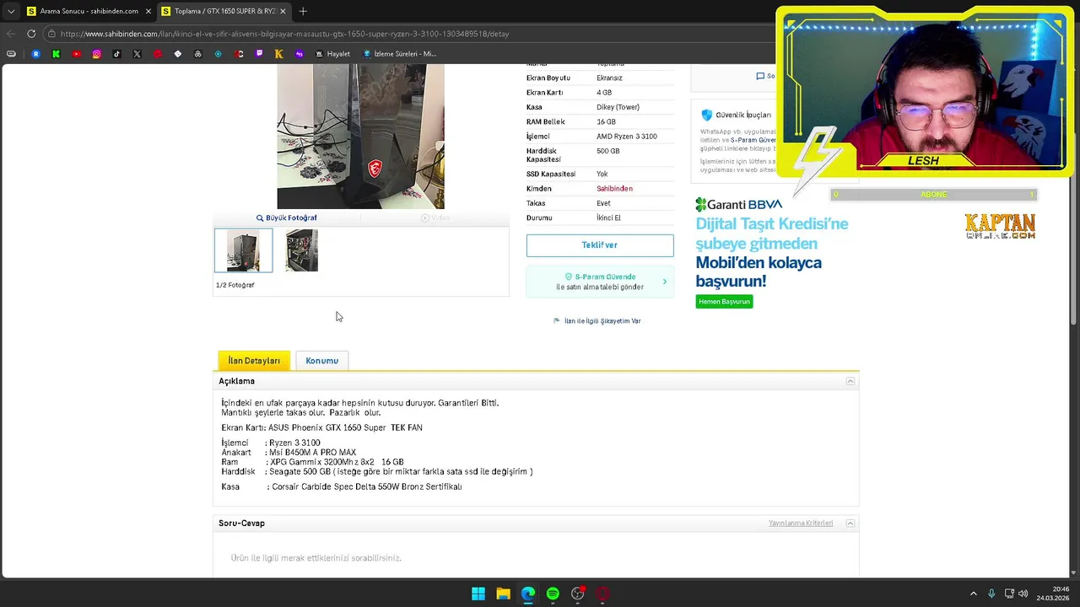Click the page vertical scrollbar
The image size is (1080, 607).
tap(1073, 195)
